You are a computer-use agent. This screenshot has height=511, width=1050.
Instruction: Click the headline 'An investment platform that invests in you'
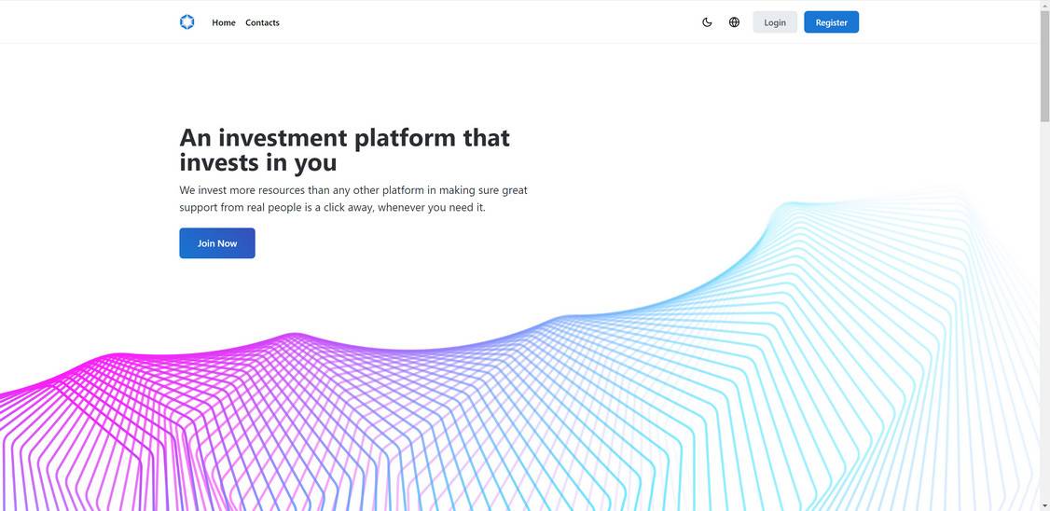coord(345,150)
